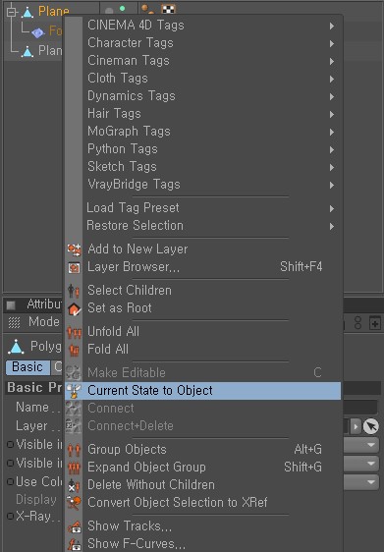Viewport: 384px width, 552px height.
Task: Expand the MoGraph Tags submenu arrow
Action: (x=332, y=132)
